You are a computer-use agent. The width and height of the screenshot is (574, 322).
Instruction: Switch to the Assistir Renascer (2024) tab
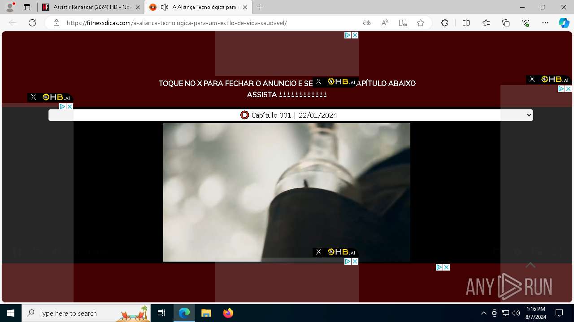tap(91, 7)
